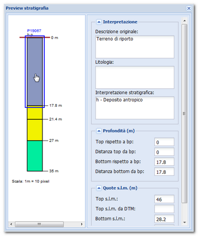Click the 21.4 m depth label
The image size is (198, 236).
[56, 119]
